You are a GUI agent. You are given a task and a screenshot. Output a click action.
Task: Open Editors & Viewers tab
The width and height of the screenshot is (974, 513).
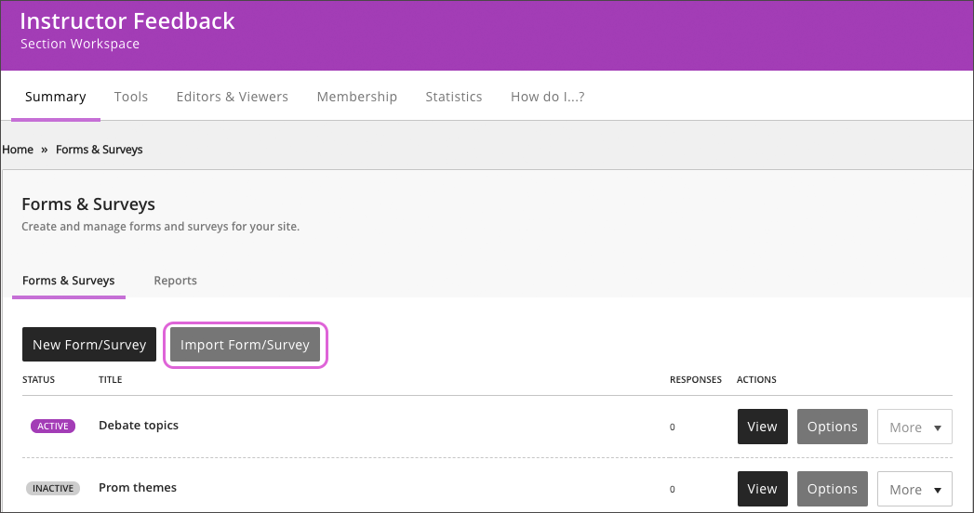tap(233, 97)
